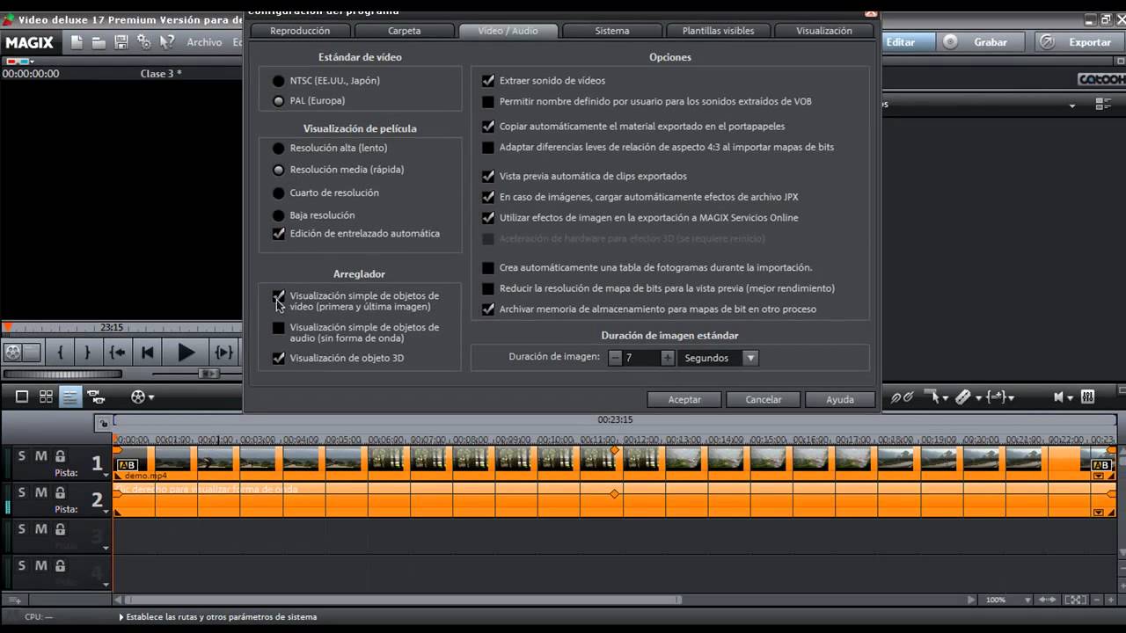Click the Ayuda button
This screenshot has width=1126, height=633.
(840, 399)
